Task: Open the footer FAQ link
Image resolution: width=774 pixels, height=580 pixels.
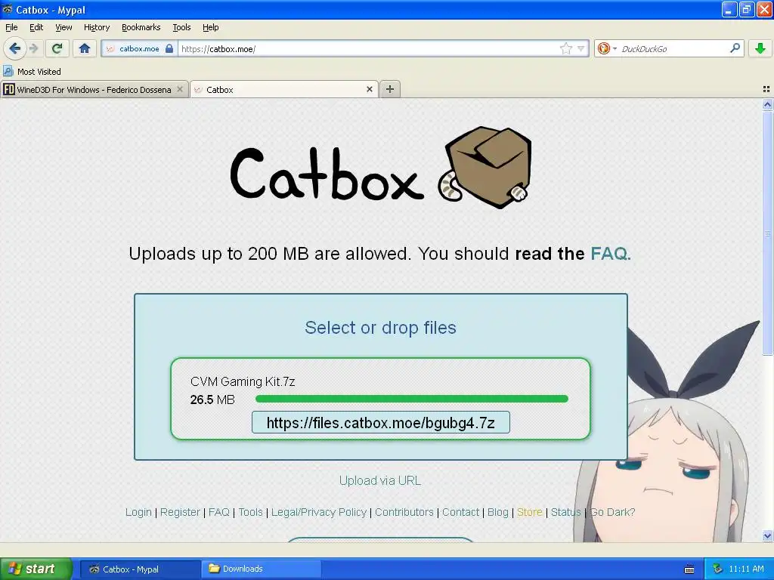Action: click(218, 512)
